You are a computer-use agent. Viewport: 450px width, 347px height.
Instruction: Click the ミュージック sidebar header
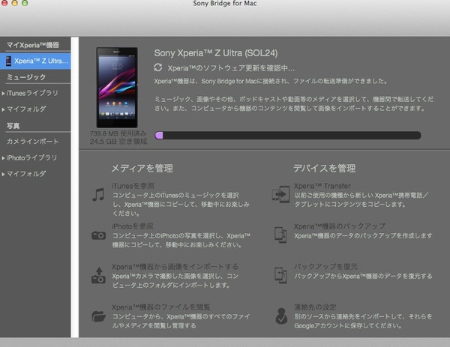pos(26,77)
